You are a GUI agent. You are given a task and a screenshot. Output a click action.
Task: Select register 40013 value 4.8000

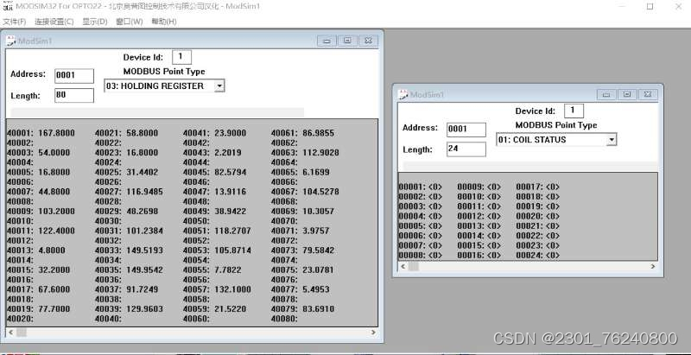52,250
